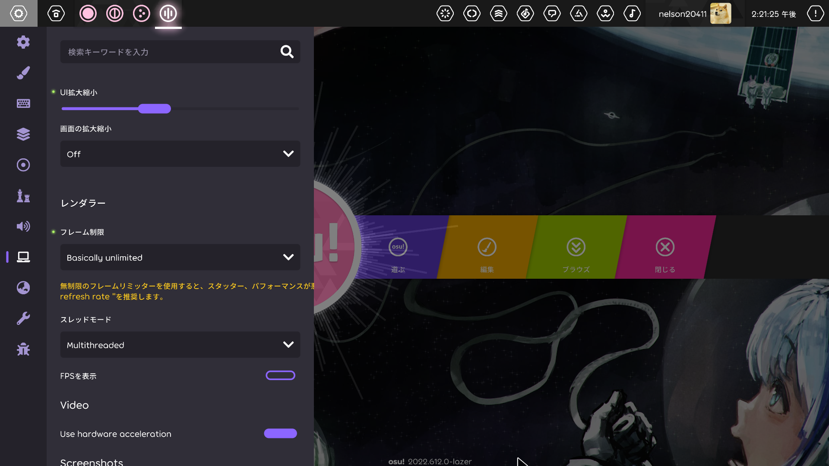
Task: Click the UI拡大縮小 slider handle
Action: point(155,109)
